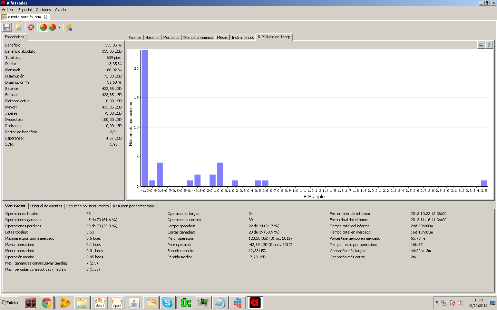Click the folder with plus icon

(x=19, y=27)
